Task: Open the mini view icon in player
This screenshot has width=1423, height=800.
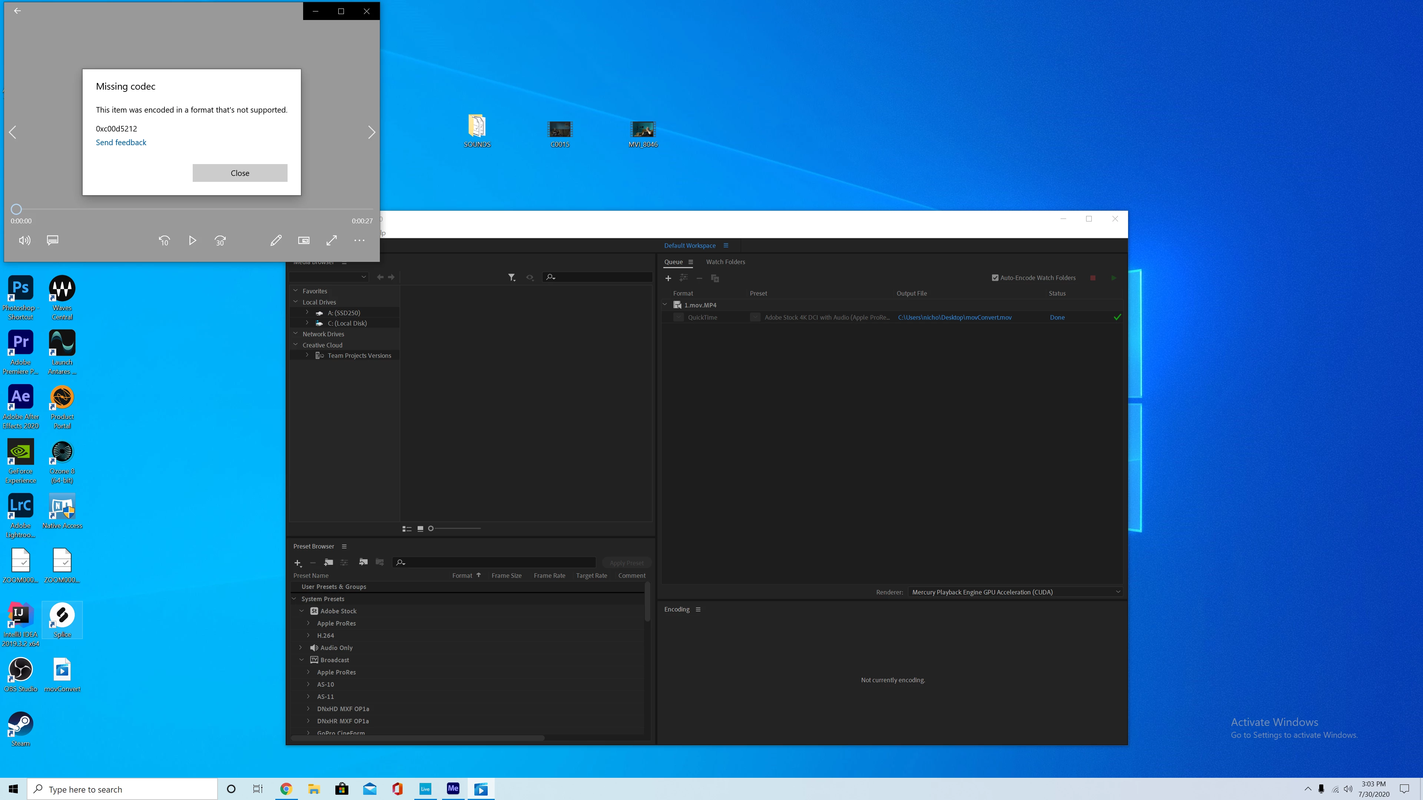Action: pos(304,241)
